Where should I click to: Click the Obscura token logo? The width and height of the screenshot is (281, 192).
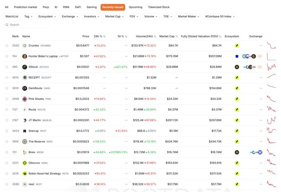[24, 163]
